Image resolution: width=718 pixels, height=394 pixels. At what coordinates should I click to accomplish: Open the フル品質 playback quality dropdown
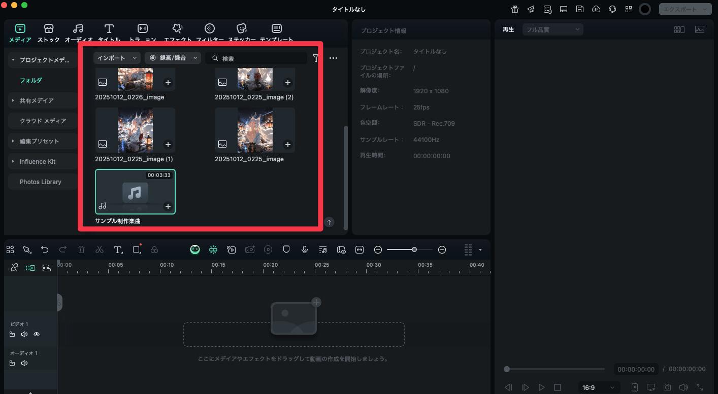coord(552,29)
